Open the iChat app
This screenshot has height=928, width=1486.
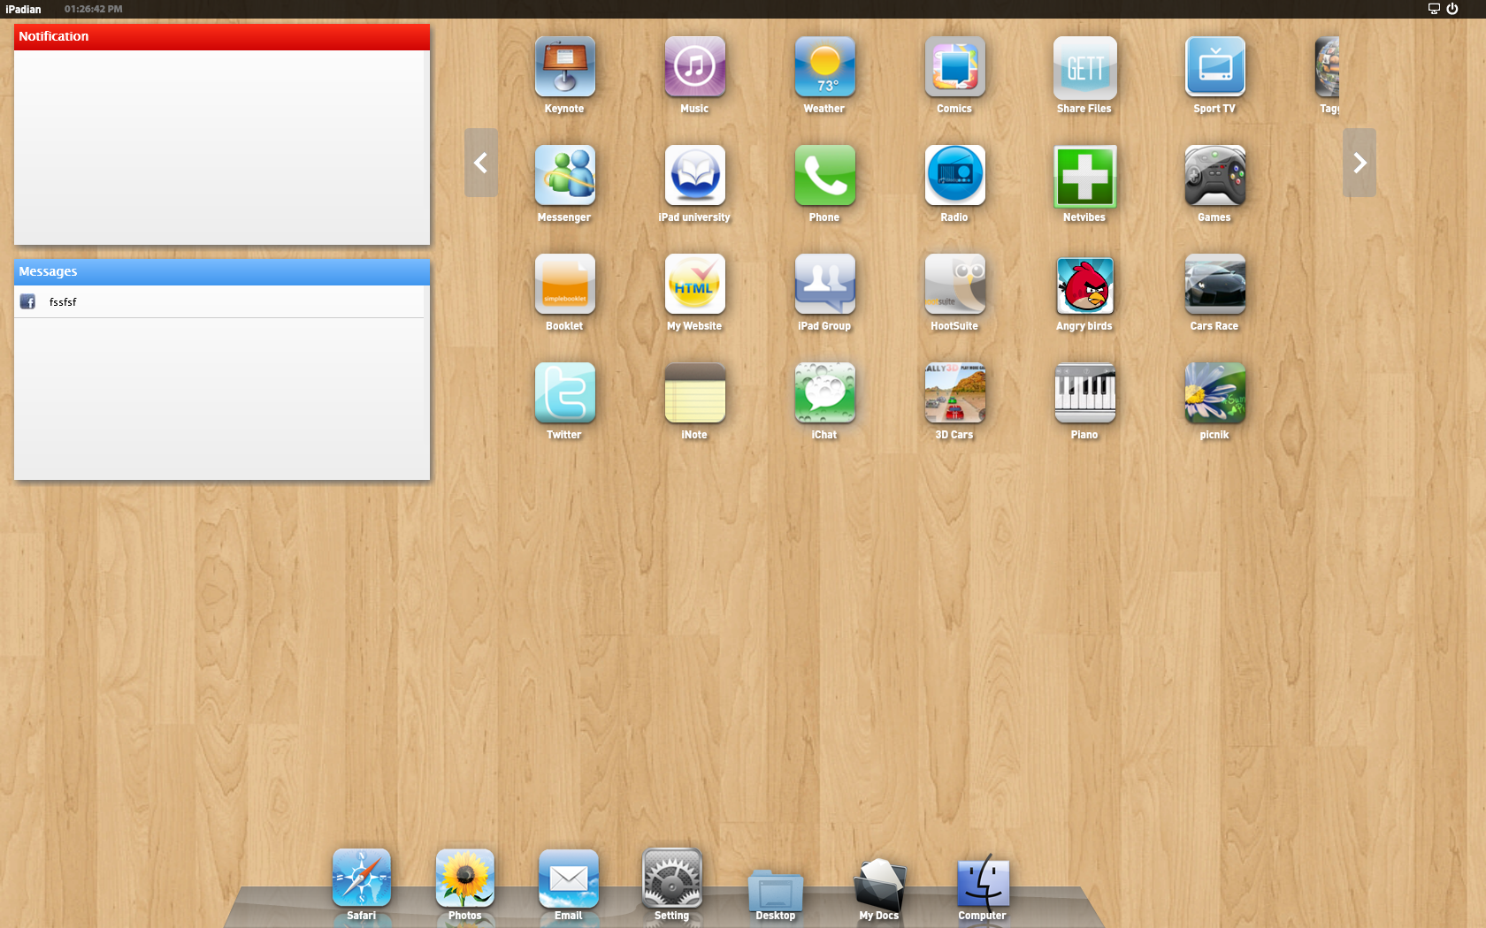(x=824, y=393)
